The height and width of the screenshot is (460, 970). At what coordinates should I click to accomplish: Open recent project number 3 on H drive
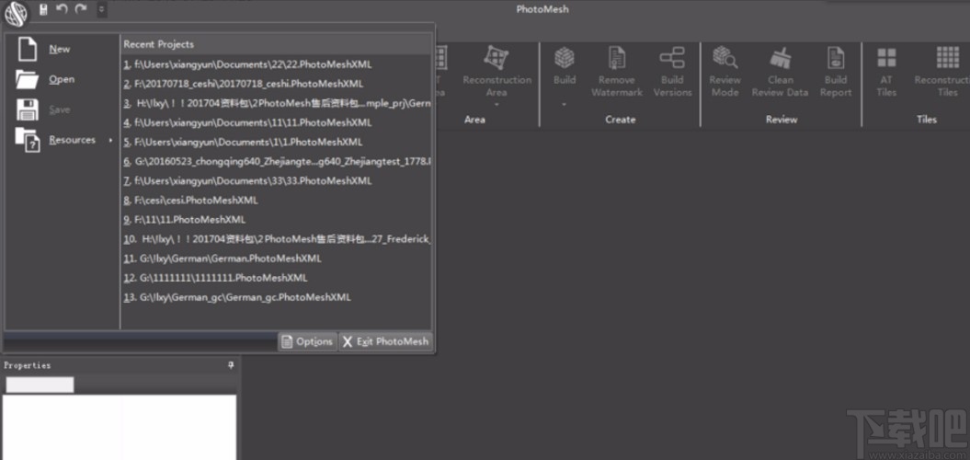(276, 103)
